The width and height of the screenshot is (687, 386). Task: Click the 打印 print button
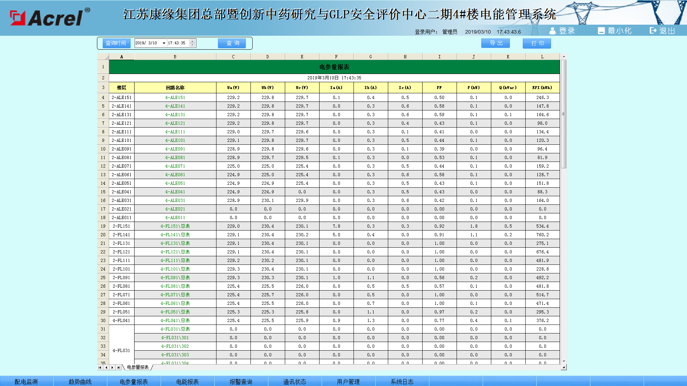pos(537,43)
